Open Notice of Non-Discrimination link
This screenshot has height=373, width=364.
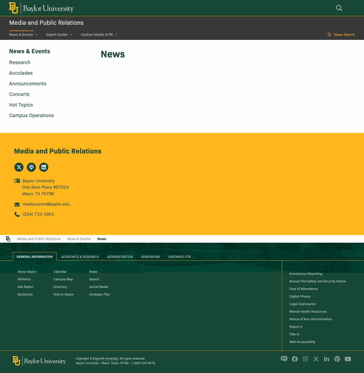point(311,319)
